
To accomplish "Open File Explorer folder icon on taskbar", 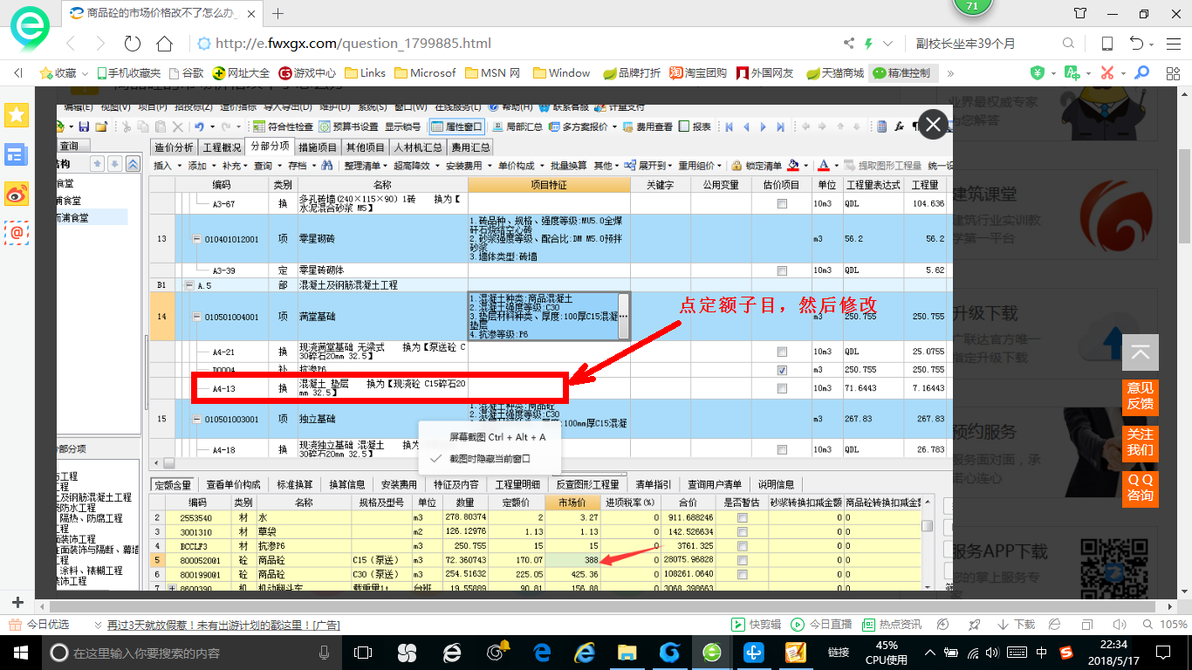I will point(627,653).
